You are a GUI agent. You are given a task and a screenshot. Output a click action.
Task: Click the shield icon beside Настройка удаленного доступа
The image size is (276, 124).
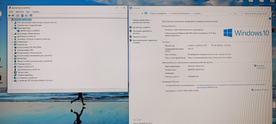(131, 31)
